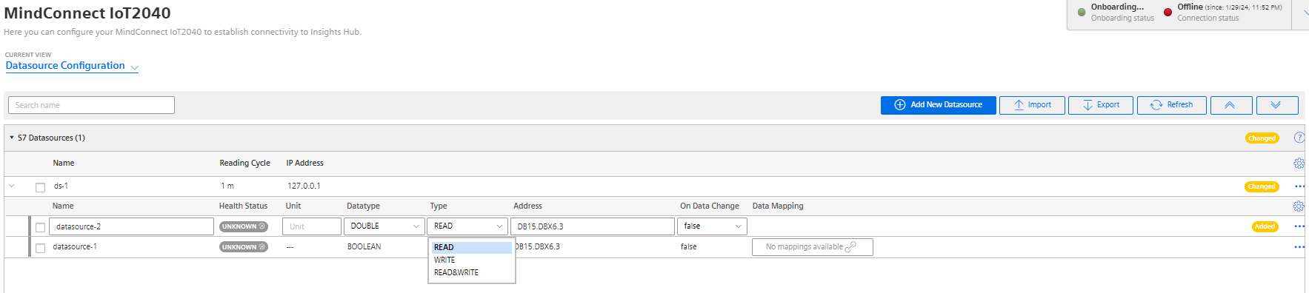Tick the ds-1 checkbox
Image resolution: width=1309 pixels, height=293 pixels.
(x=41, y=187)
